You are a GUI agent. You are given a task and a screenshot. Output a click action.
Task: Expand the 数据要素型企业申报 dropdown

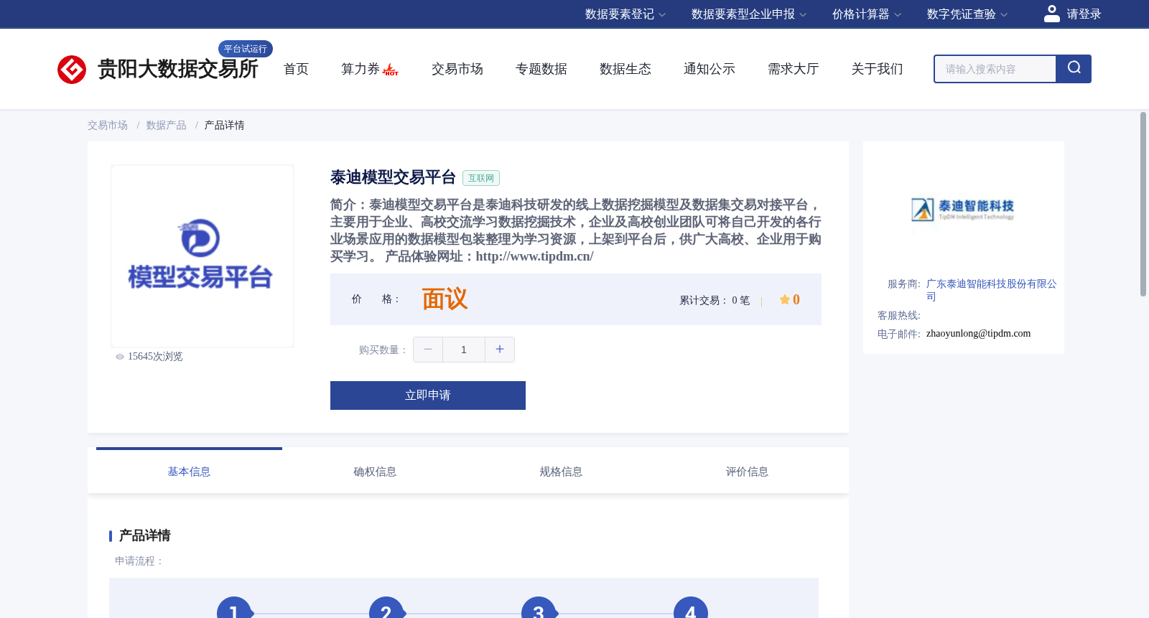(x=749, y=14)
